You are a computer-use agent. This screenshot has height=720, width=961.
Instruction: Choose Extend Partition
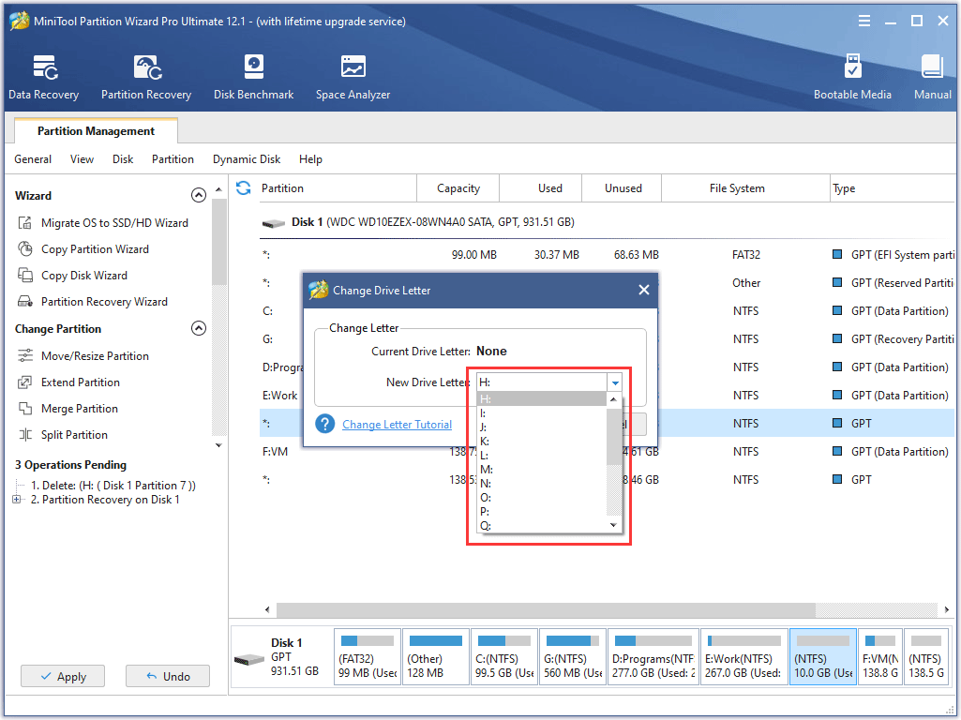(80, 382)
